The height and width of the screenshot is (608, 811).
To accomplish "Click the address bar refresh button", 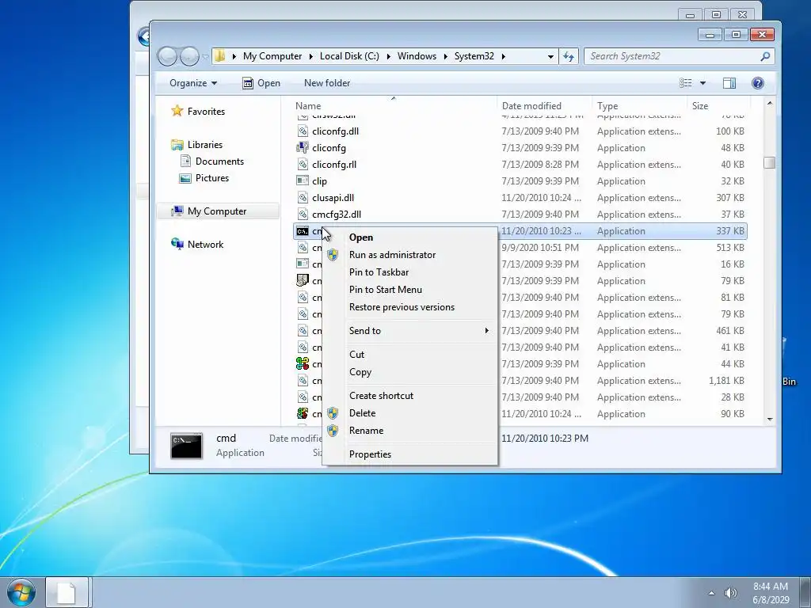I will 569,56.
